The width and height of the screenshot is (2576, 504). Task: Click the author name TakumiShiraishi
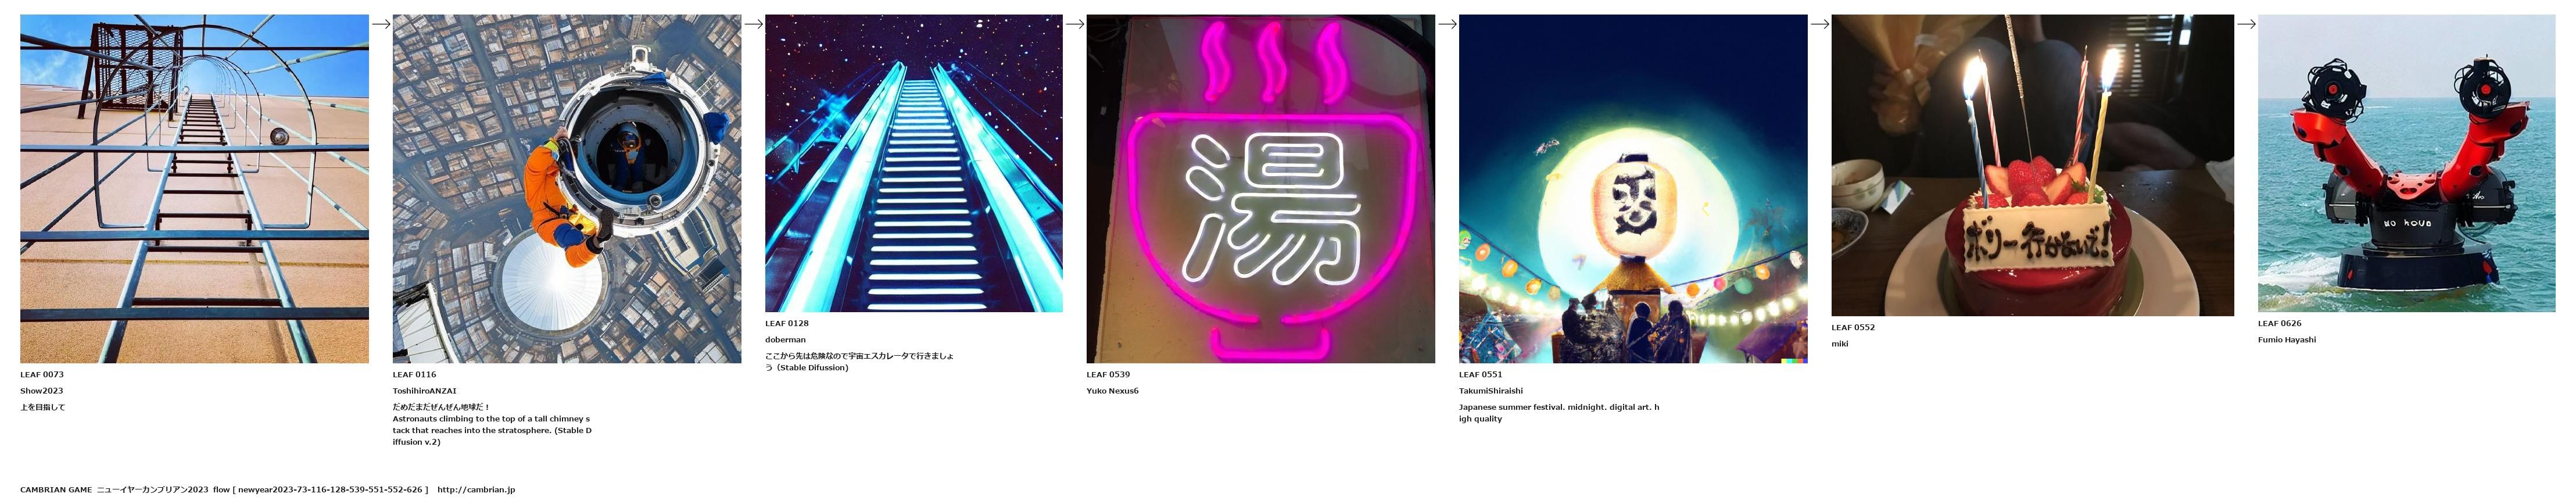pos(1491,391)
